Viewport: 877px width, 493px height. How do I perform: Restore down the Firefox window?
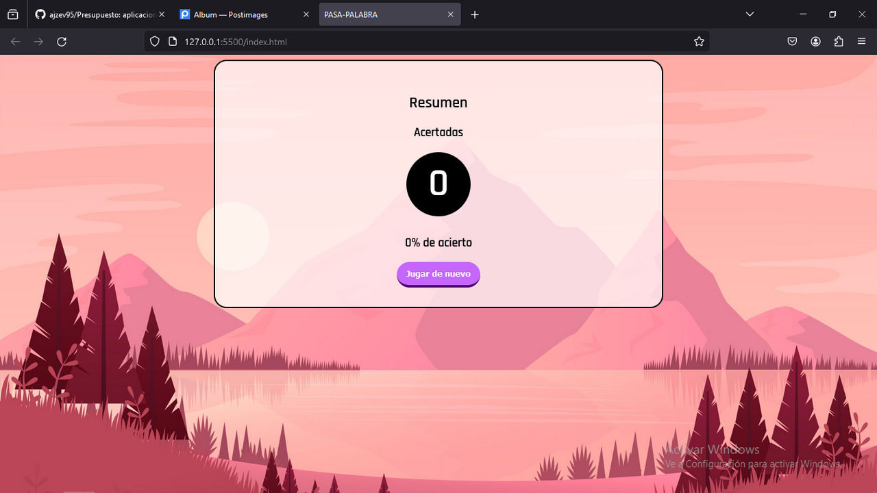tap(832, 14)
